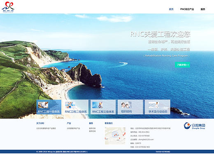Screen dimensions: 214x160
Task: Click the 关于众和 footer heading
Action: point(40,123)
